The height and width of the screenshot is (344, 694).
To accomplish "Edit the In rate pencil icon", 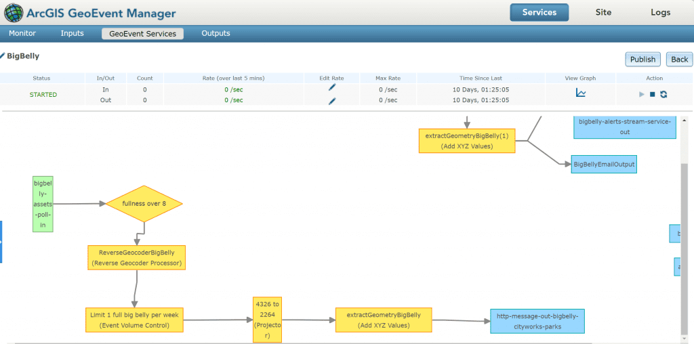I will coord(332,87).
